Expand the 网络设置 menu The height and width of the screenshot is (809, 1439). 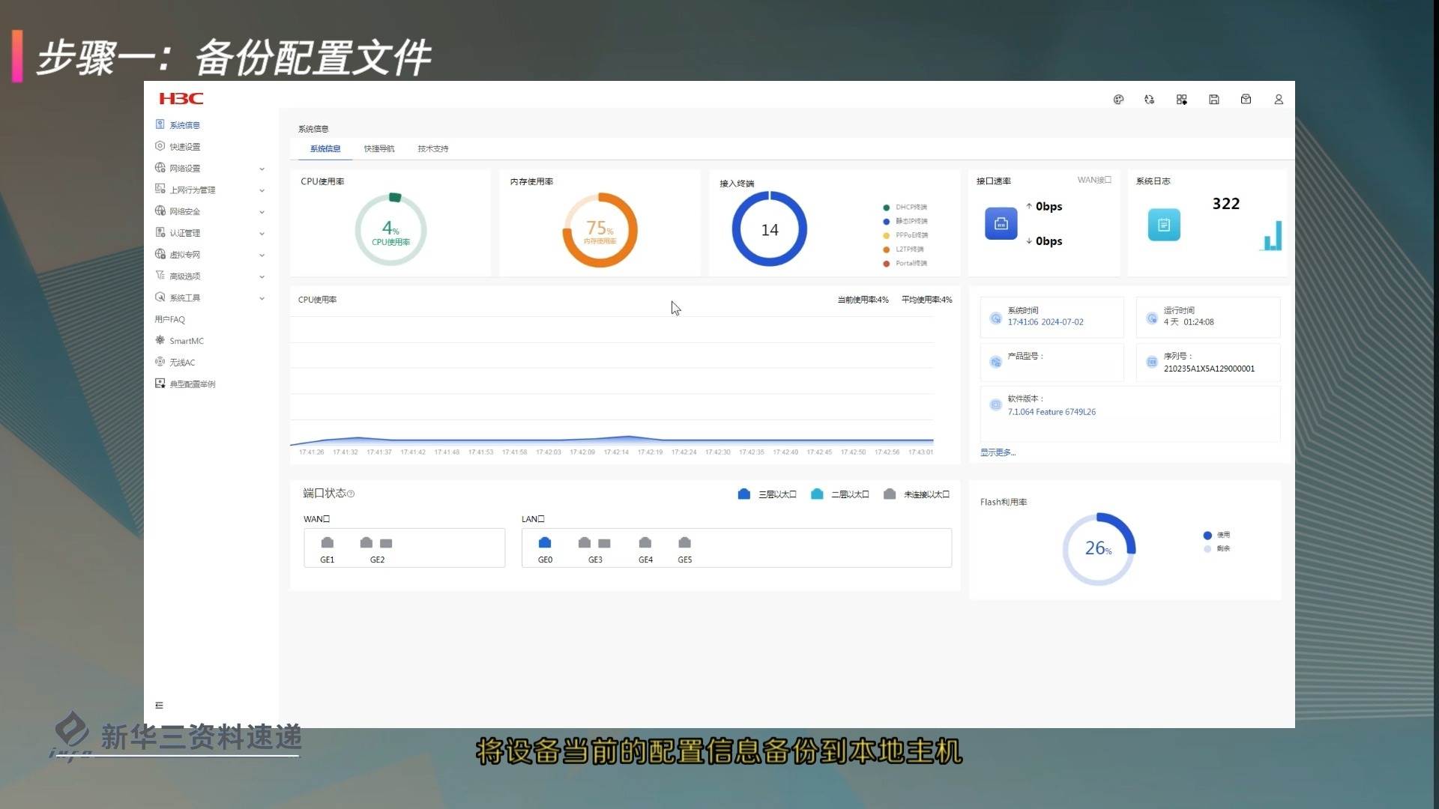pos(184,168)
